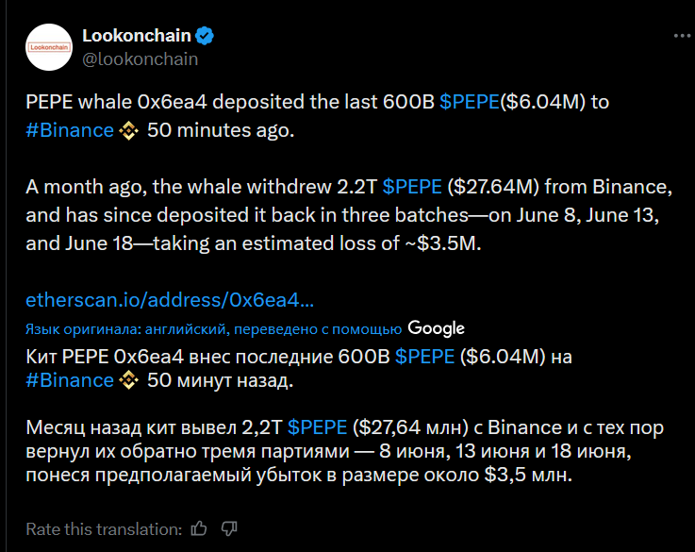The image size is (695, 552).
Task: Open the Lookonchain display name
Action: tap(137, 36)
